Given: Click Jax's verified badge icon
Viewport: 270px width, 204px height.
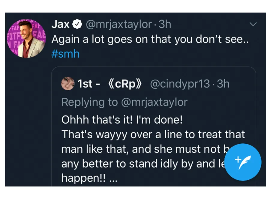Looking at the screenshot, I should coord(76,24).
